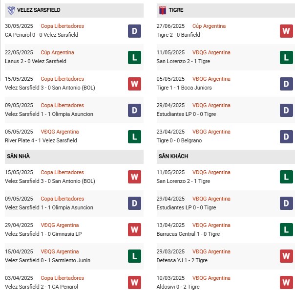
Task: Open VĐQG Argentina link dated 10/03/2025
Action: [x=211, y=278]
